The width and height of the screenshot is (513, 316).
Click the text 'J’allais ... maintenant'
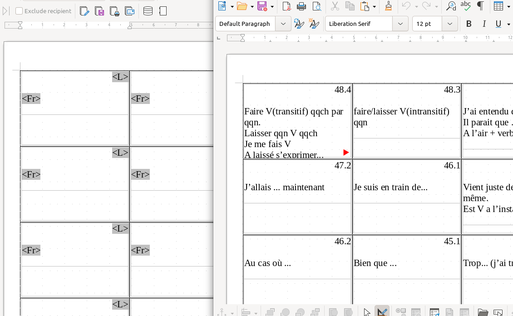tap(284, 188)
